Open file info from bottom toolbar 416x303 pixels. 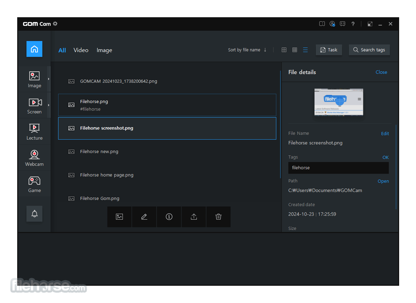coord(169,217)
